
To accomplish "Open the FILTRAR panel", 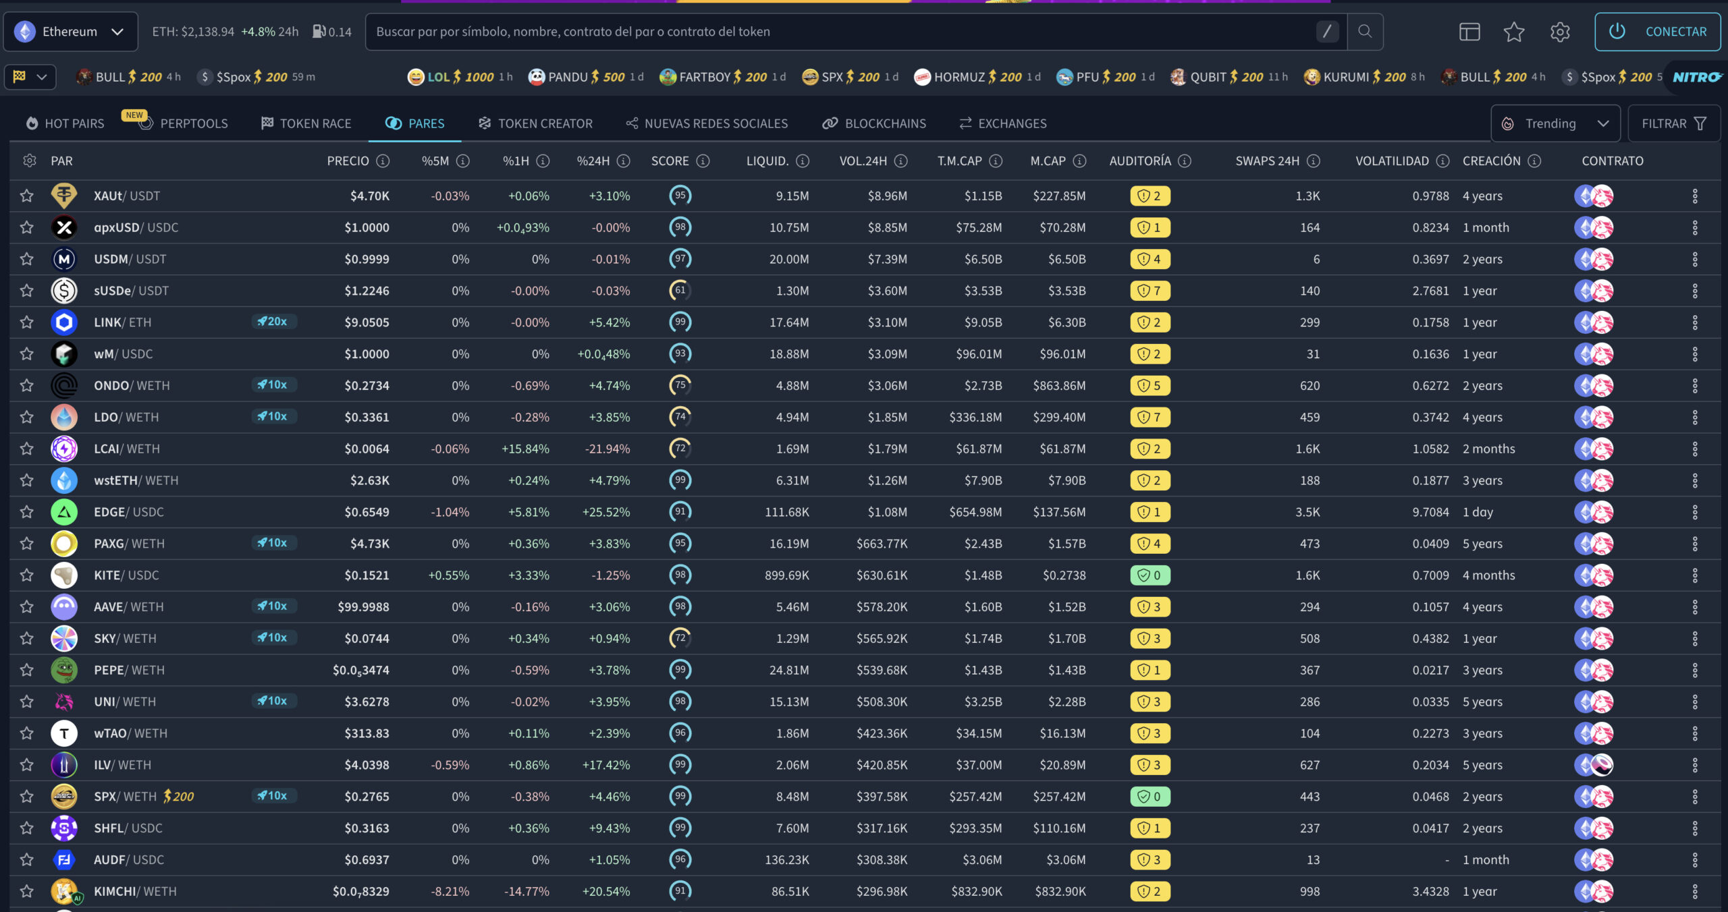I will point(1674,123).
